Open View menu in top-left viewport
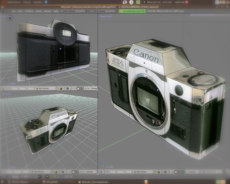The width and height of the screenshot is (230, 184). click(15, 88)
